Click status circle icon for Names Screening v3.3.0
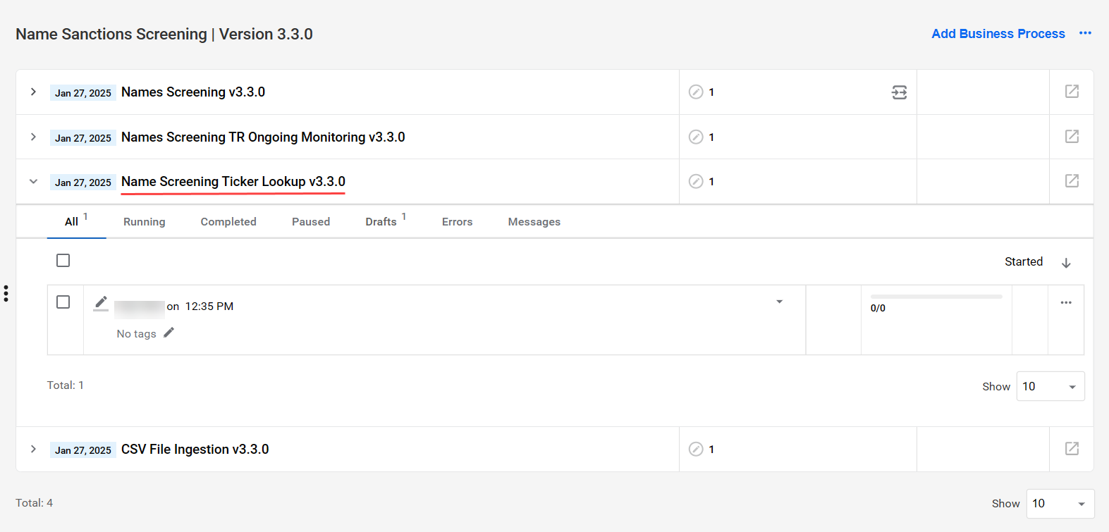The height and width of the screenshot is (532, 1109). [696, 92]
